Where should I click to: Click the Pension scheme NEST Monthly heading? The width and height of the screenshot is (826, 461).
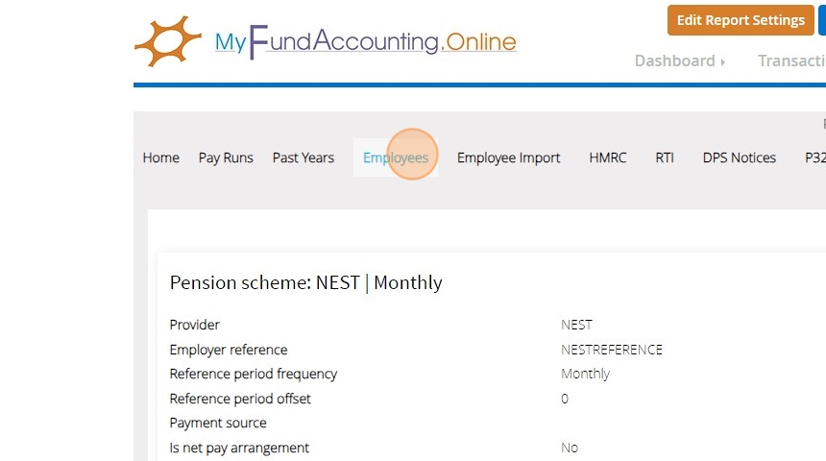[305, 282]
